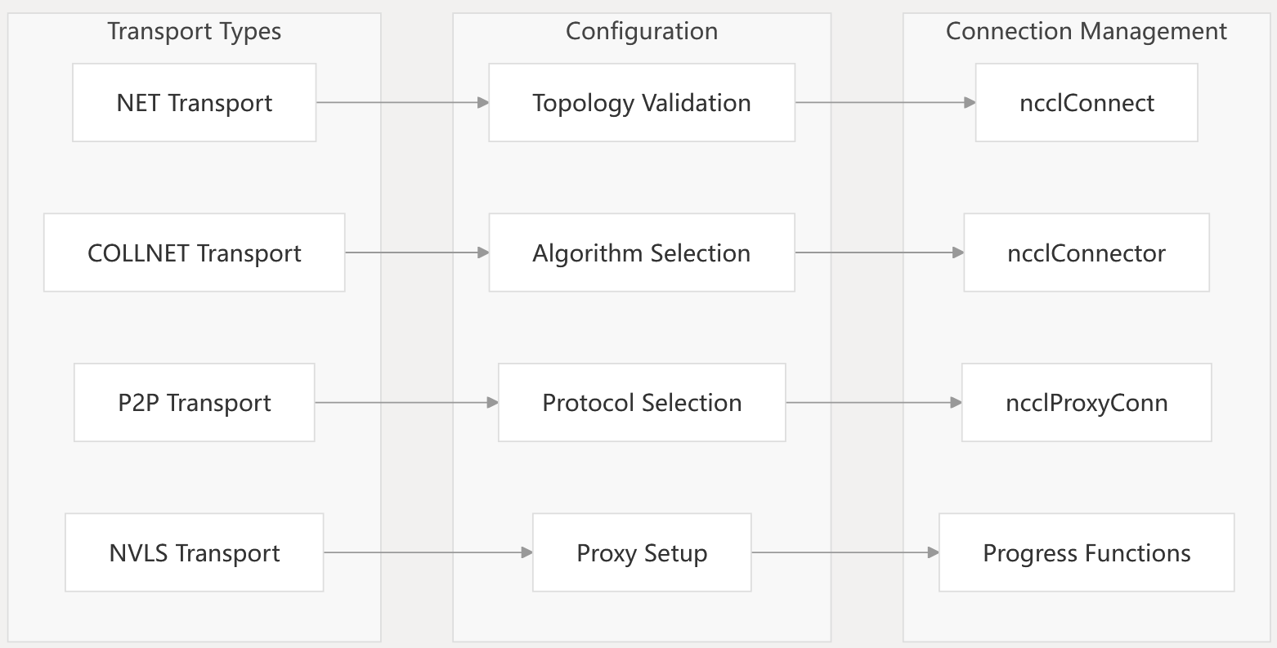Viewport: 1277px width, 648px height.
Task: Select the NVLS Transport box
Action: [195, 553]
